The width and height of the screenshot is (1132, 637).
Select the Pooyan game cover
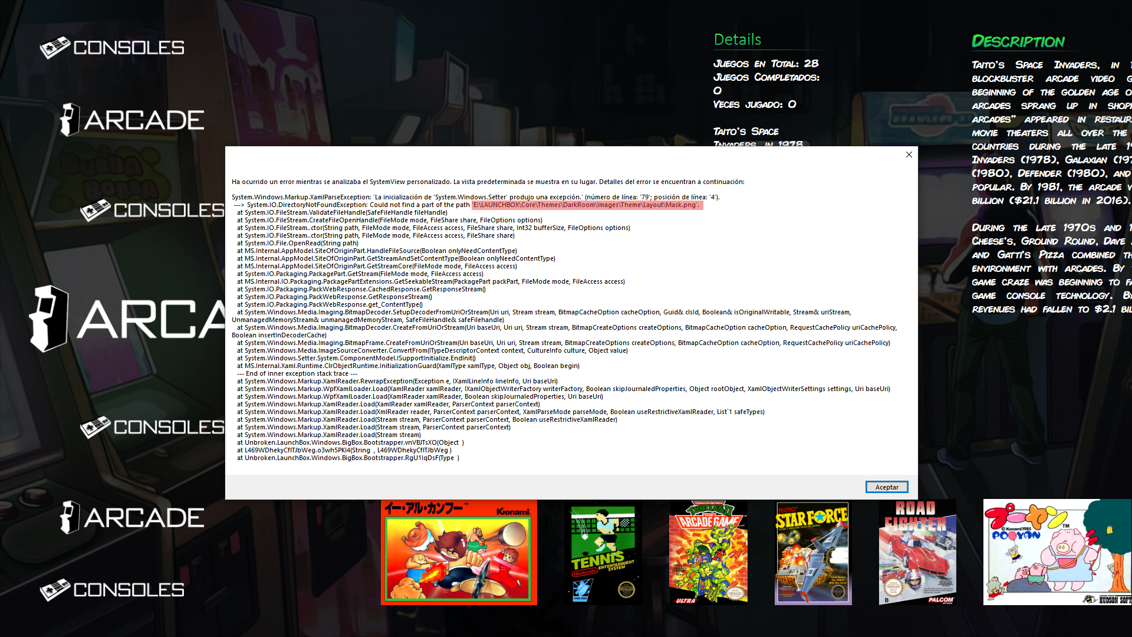(1058, 552)
